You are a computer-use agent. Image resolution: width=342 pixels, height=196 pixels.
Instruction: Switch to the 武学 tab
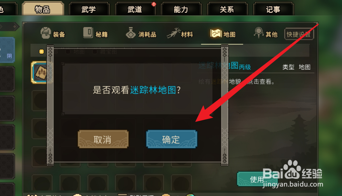click(x=89, y=9)
